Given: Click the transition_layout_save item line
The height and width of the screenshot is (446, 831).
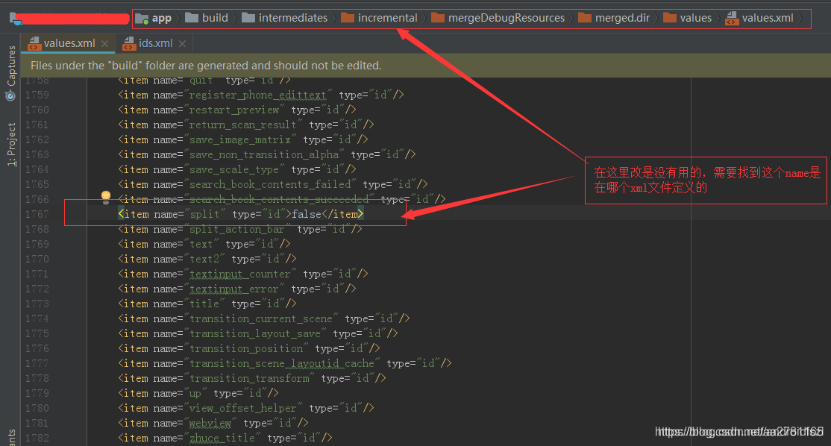Looking at the screenshot, I should pos(258,333).
